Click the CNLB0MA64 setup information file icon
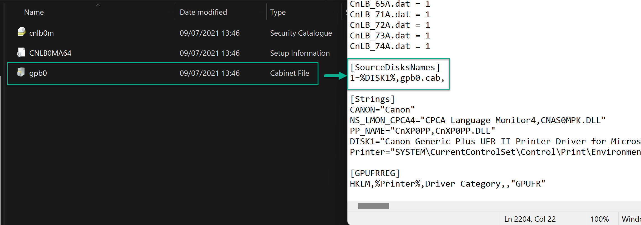The image size is (641, 225). (21, 52)
